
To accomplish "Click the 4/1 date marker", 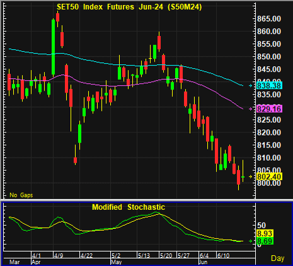I will [37, 255].
